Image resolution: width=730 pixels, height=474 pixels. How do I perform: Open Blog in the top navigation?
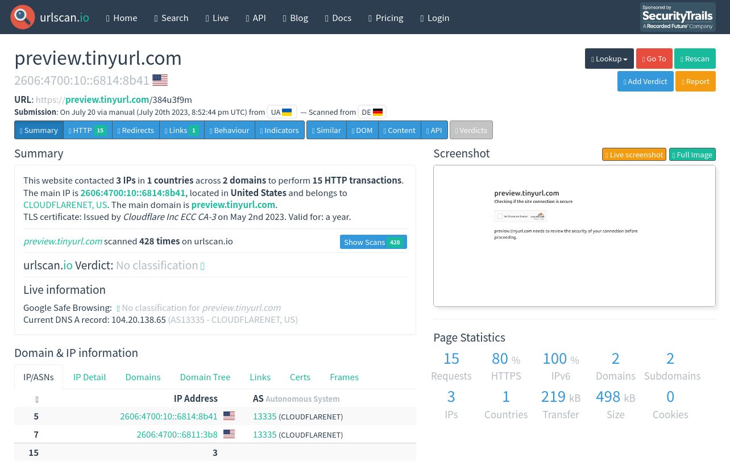pyautogui.click(x=296, y=18)
